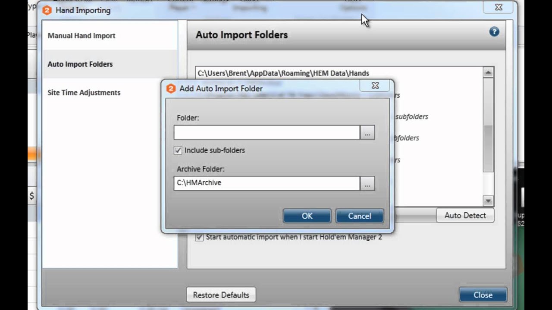Click the X button of Hand Importing window

(x=499, y=7)
